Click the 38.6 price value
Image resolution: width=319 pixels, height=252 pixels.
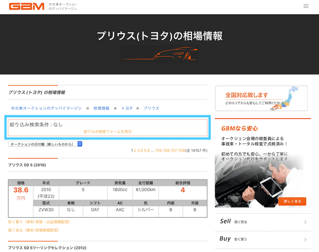21,190
